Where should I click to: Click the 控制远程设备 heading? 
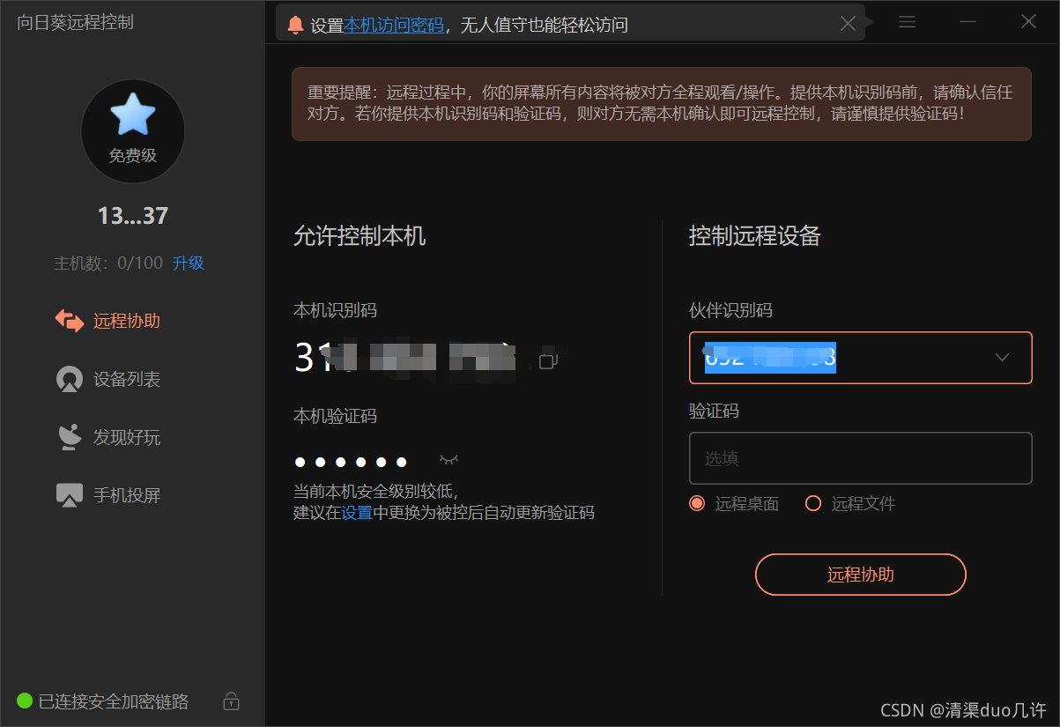pos(755,236)
